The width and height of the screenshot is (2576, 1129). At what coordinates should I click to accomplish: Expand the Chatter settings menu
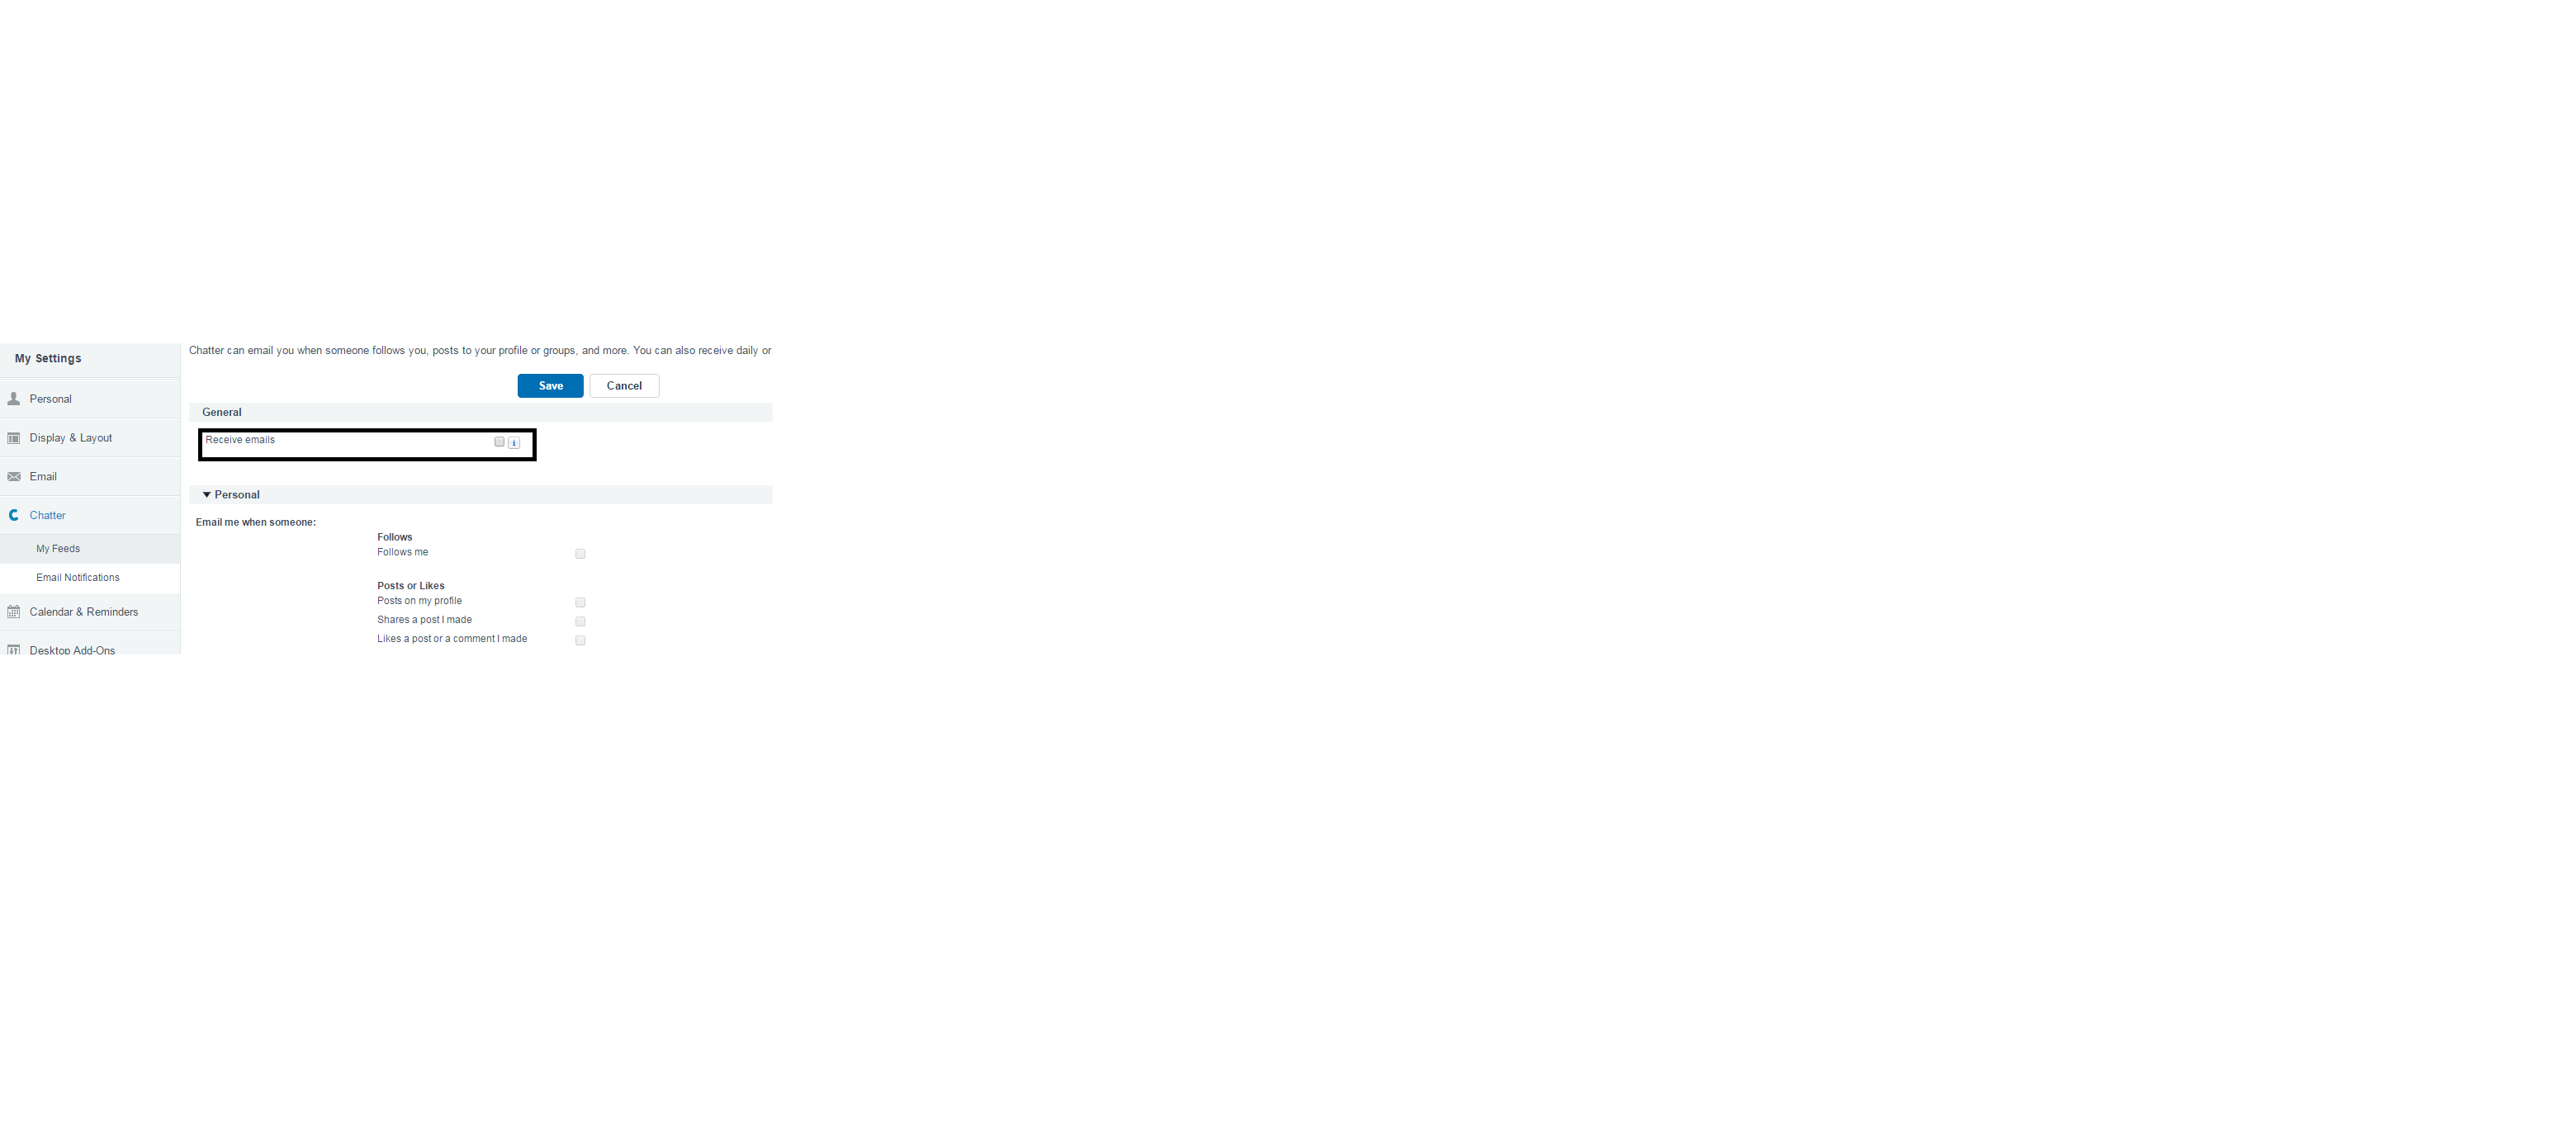pyautogui.click(x=90, y=516)
